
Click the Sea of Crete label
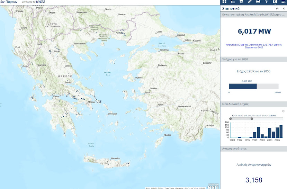91,145
